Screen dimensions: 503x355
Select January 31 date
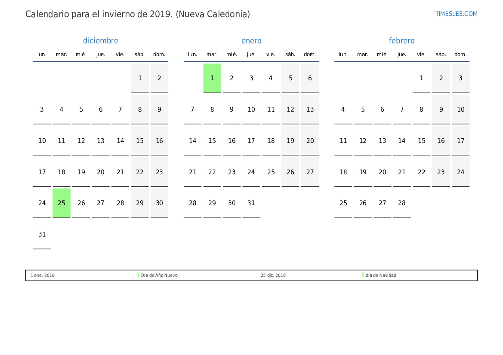pos(251,203)
